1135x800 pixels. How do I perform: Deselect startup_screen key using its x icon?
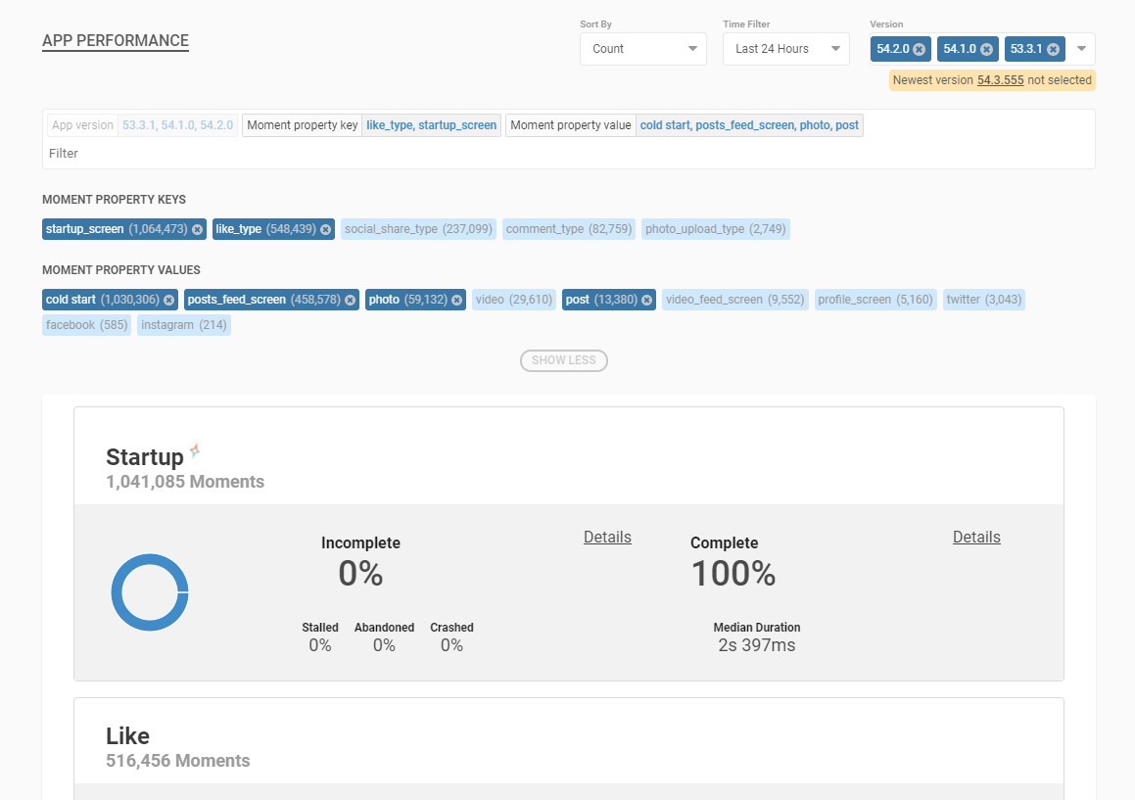(x=197, y=229)
